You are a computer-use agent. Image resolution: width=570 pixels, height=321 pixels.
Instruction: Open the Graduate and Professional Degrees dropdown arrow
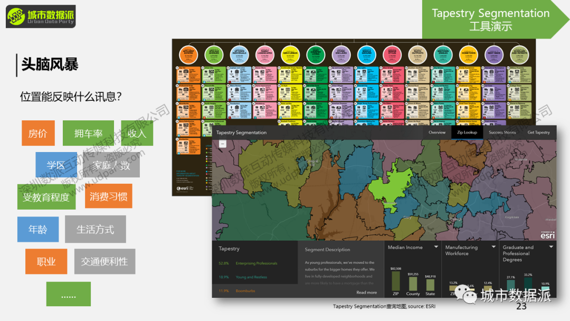(550, 247)
